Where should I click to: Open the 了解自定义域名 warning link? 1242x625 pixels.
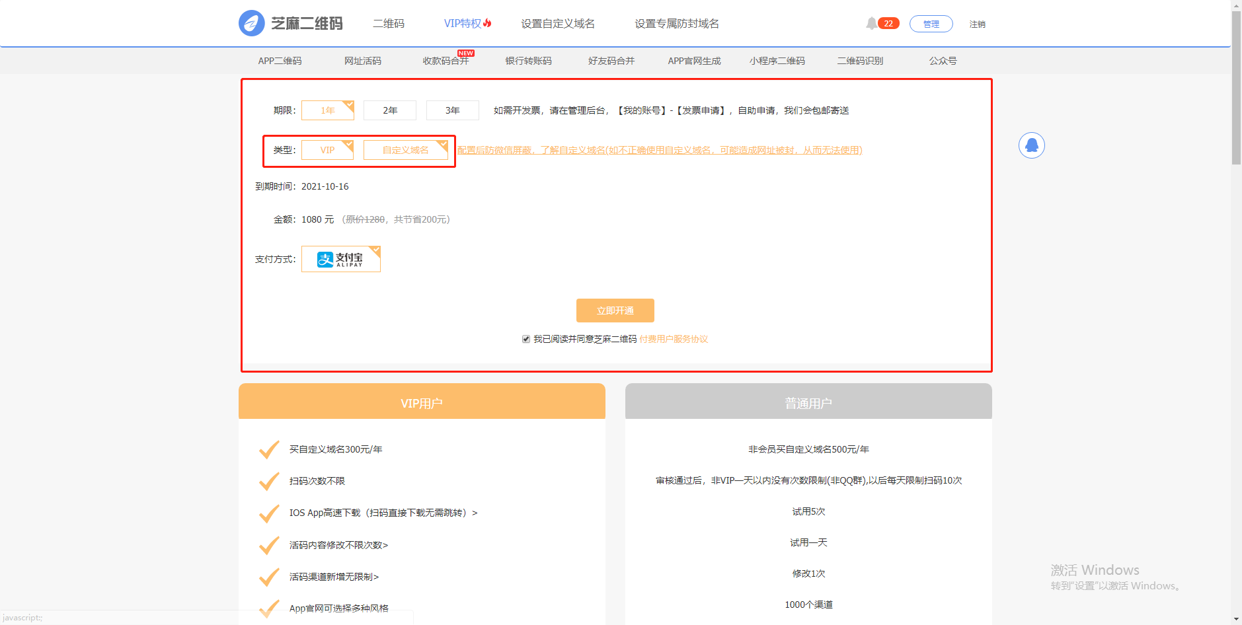point(660,150)
